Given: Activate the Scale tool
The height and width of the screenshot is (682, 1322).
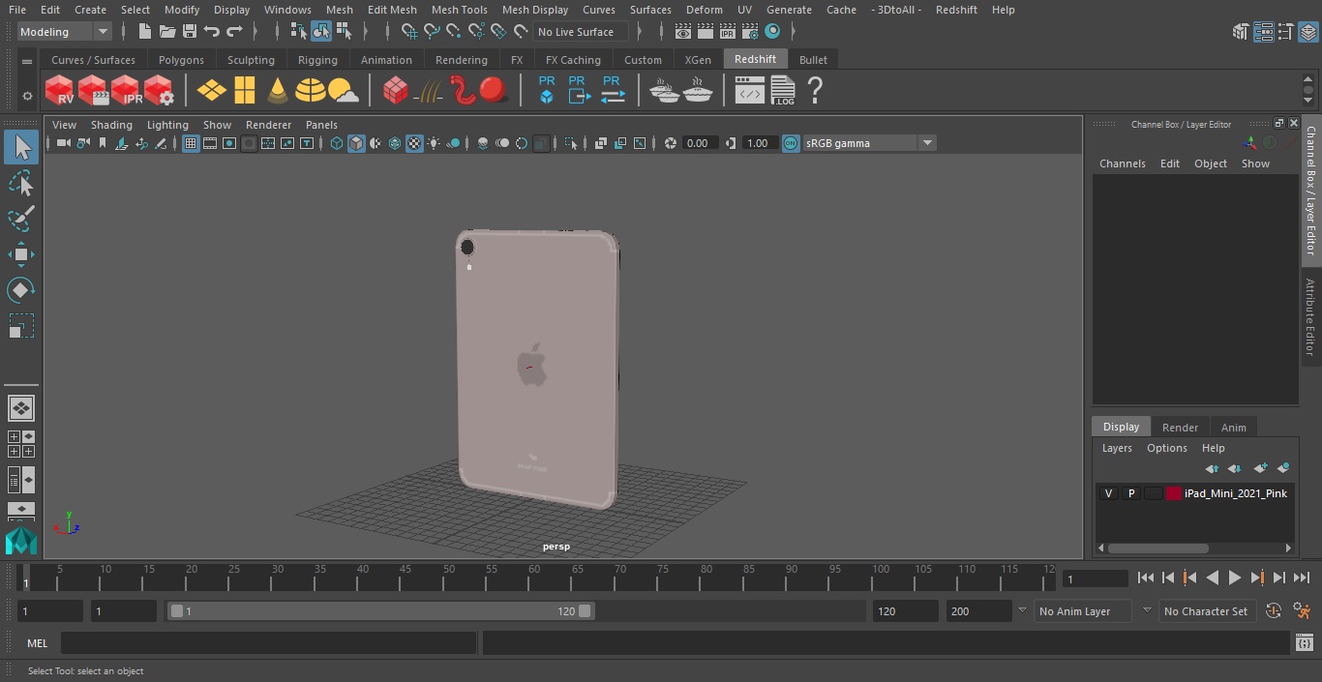Looking at the screenshot, I should click(21, 326).
